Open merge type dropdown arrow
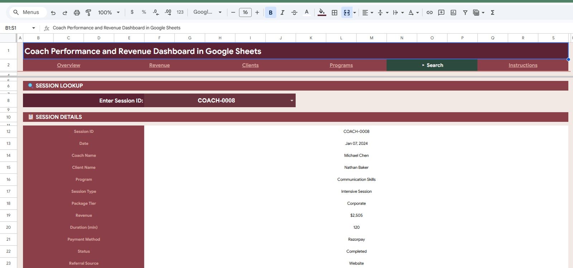Image resolution: width=573 pixels, height=268 pixels. pos(355,13)
